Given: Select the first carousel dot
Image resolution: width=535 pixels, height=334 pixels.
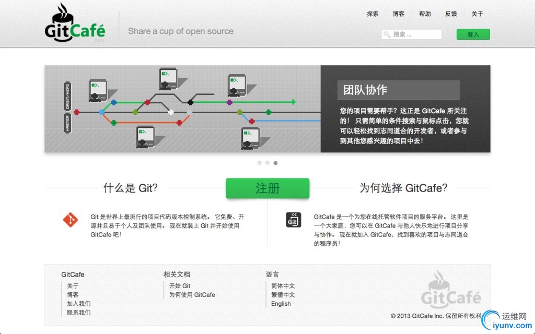Looking at the screenshot, I should click(260, 163).
